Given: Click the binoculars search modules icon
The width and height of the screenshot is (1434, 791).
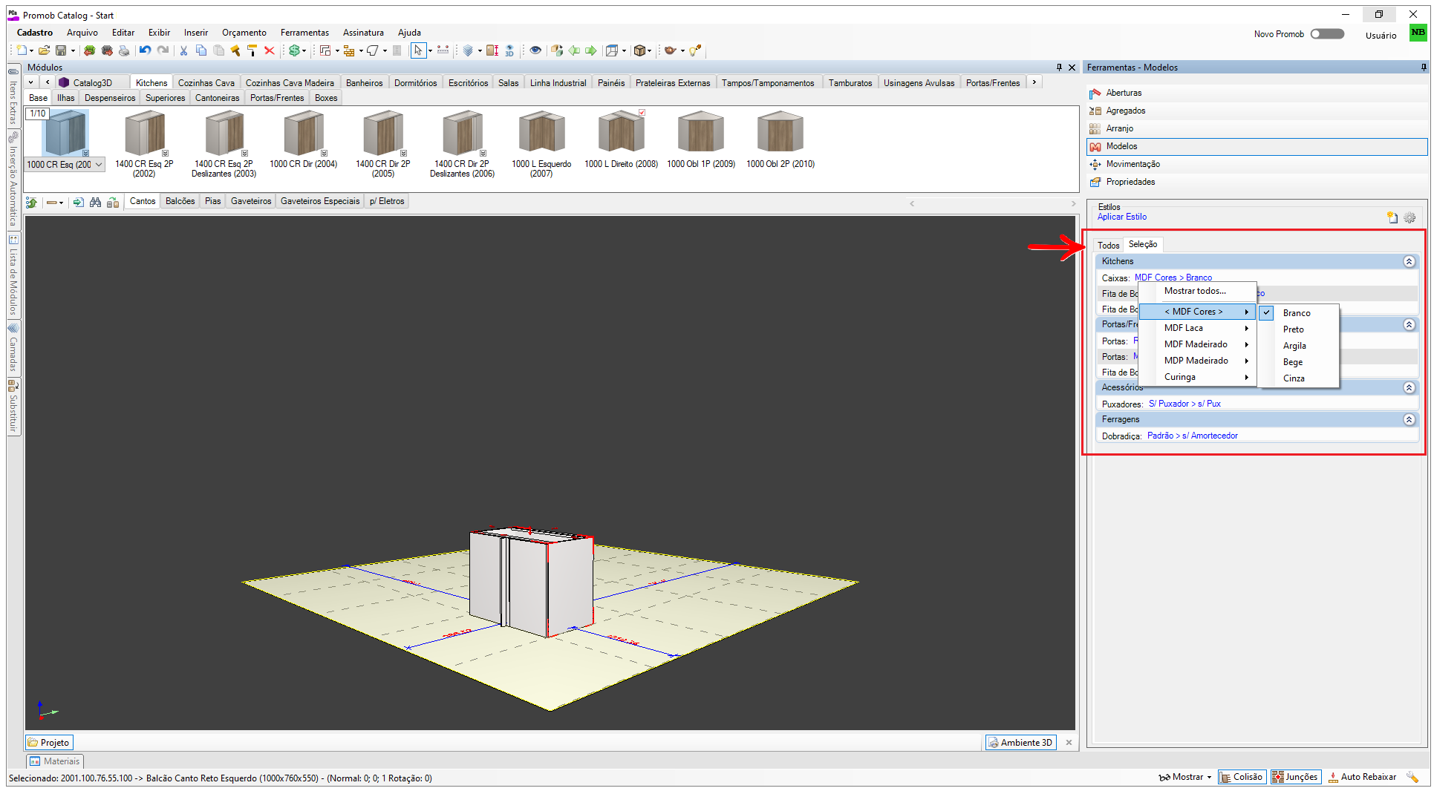Looking at the screenshot, I should click(95, 202).
